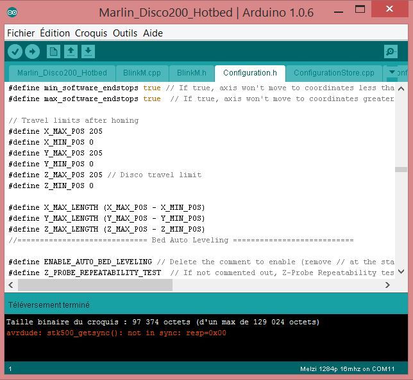The width and height of the screenshot is (413, 380).
Task: Click the 'Taille binaire du croquis' console line
Action: coord(163,322)
